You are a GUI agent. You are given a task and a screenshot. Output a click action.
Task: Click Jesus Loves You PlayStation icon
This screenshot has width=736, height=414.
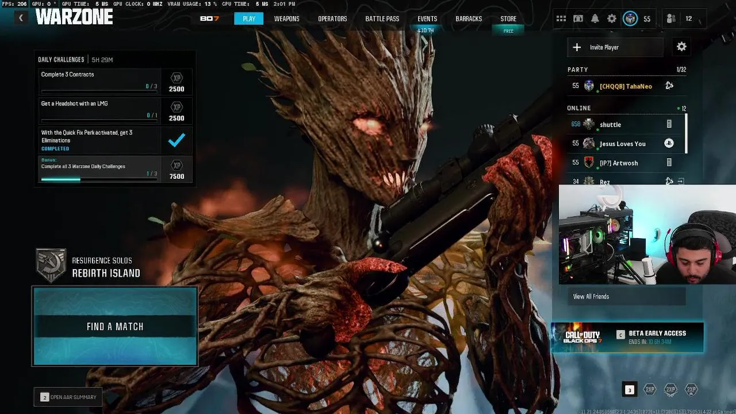[669, 143]
